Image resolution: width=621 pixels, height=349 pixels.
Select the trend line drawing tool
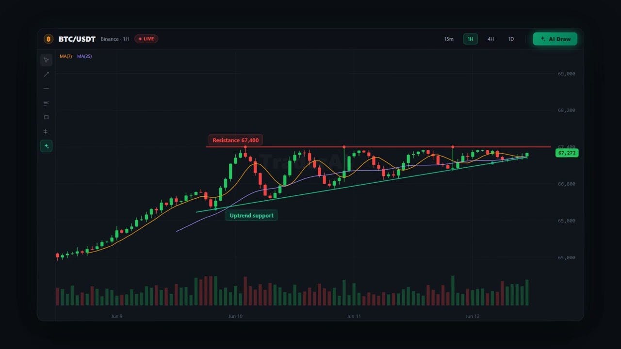(46, 74)
